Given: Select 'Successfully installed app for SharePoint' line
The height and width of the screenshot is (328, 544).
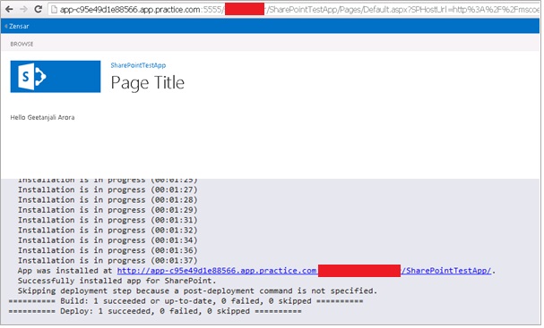Looking at the screenshot, I should 117,281.
